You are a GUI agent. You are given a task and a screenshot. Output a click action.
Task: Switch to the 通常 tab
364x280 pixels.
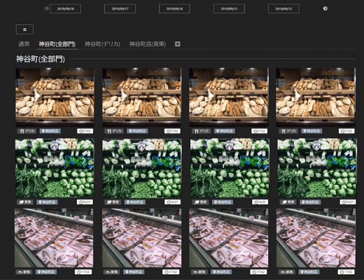point(24,44)
